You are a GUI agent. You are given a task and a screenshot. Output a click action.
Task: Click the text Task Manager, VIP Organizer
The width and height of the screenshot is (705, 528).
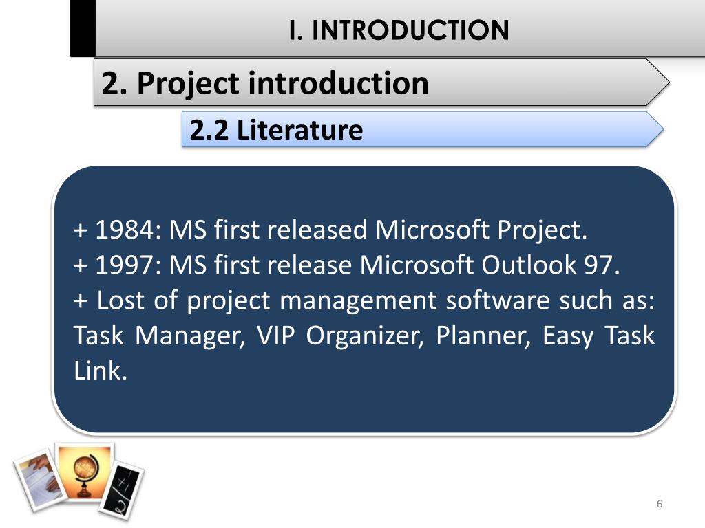tap(249, 335)
